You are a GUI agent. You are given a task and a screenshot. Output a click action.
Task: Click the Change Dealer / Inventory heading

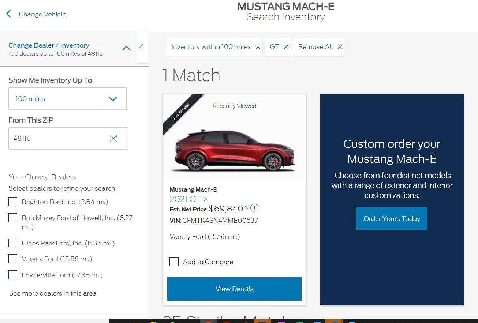point(49,45)
